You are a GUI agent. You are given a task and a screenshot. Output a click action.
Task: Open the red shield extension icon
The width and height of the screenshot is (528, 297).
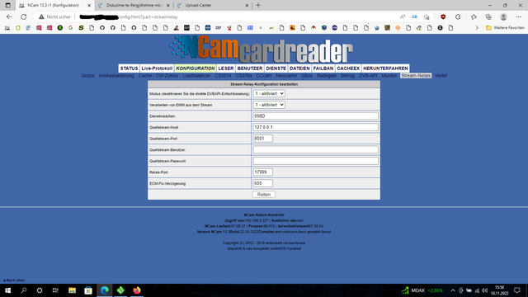click(x=443, y=16)
